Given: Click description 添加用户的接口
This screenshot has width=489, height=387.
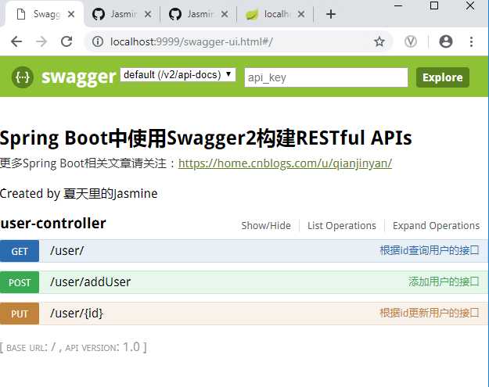Looking at the screenshot, I should 444,281.
